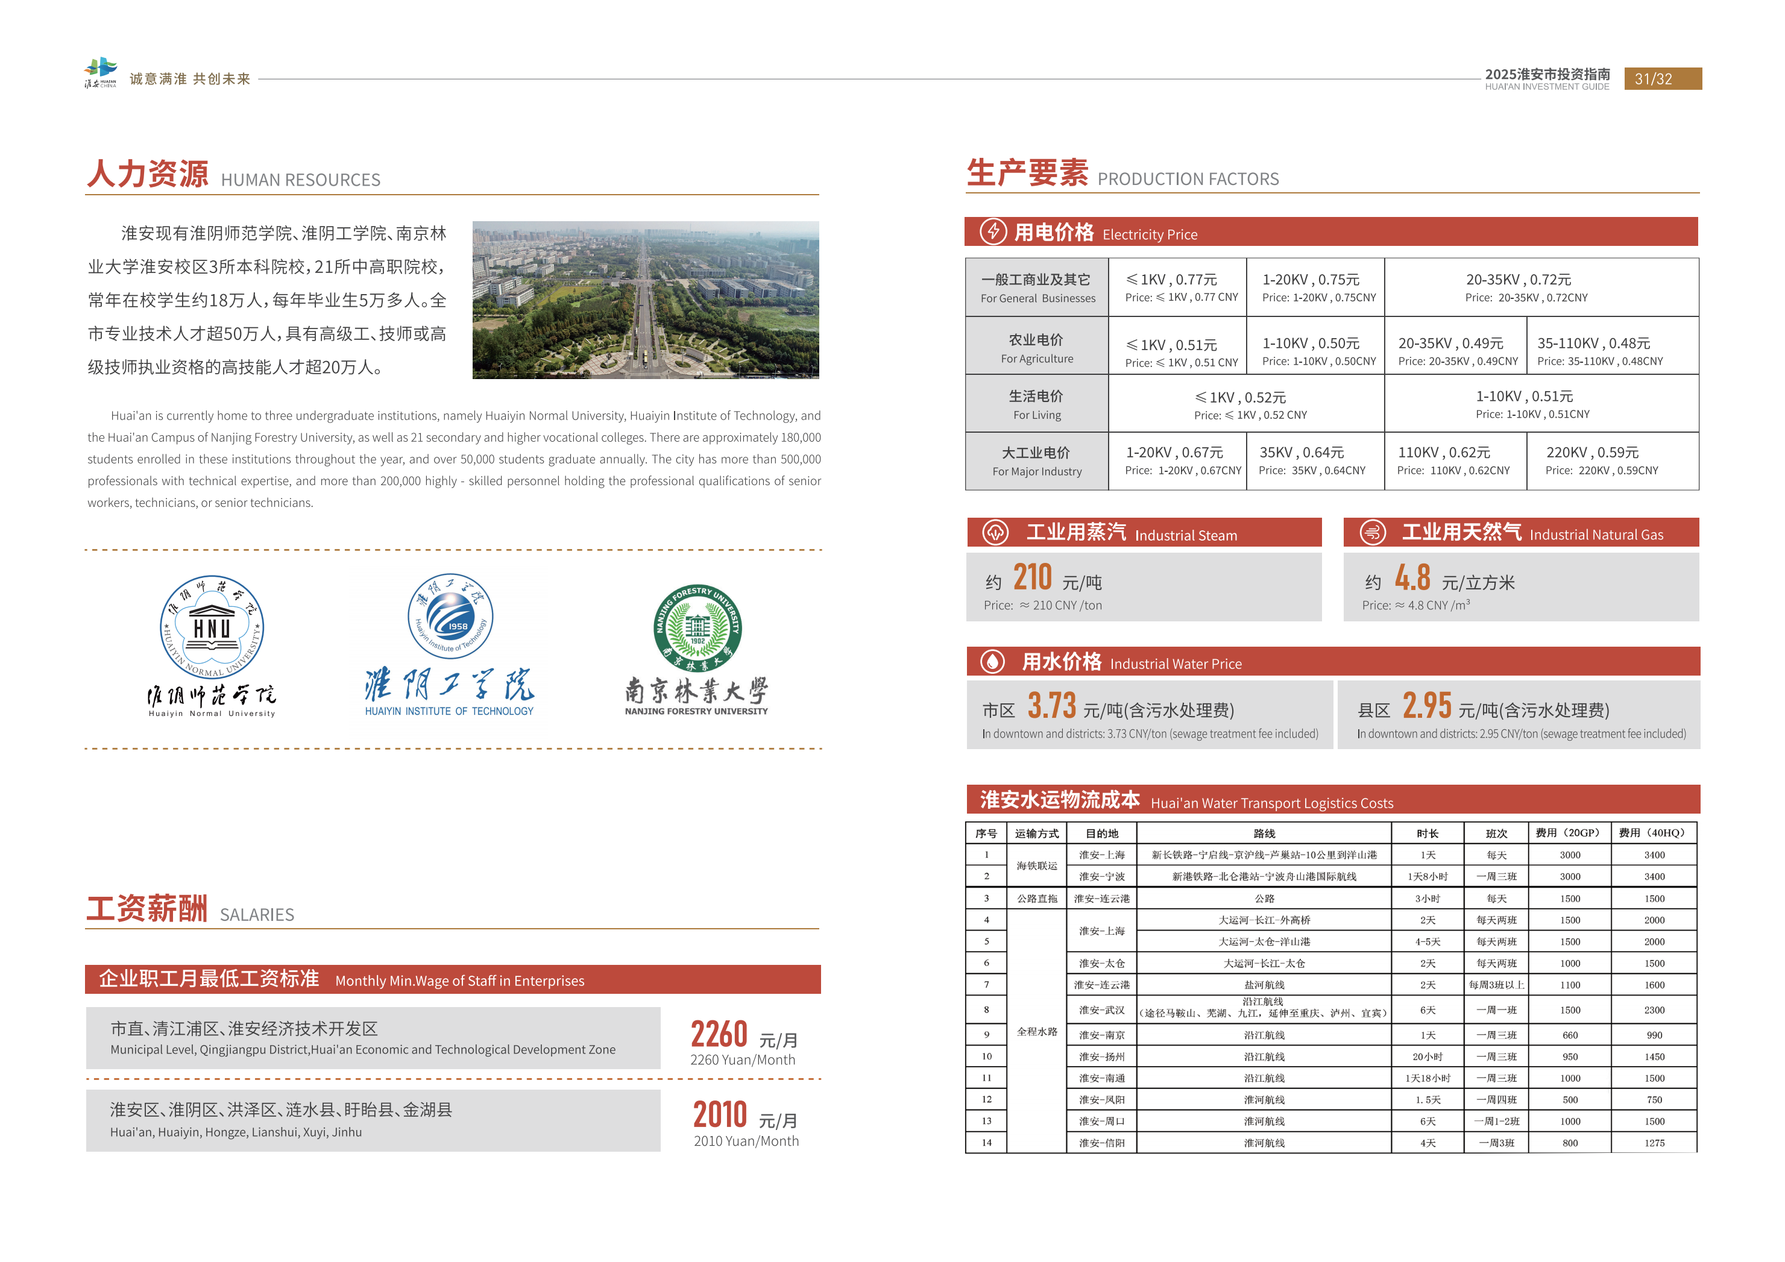Click the Industrial Steam header icon
Viewport: 1785px width, 1262px height.
pos(995,532)
